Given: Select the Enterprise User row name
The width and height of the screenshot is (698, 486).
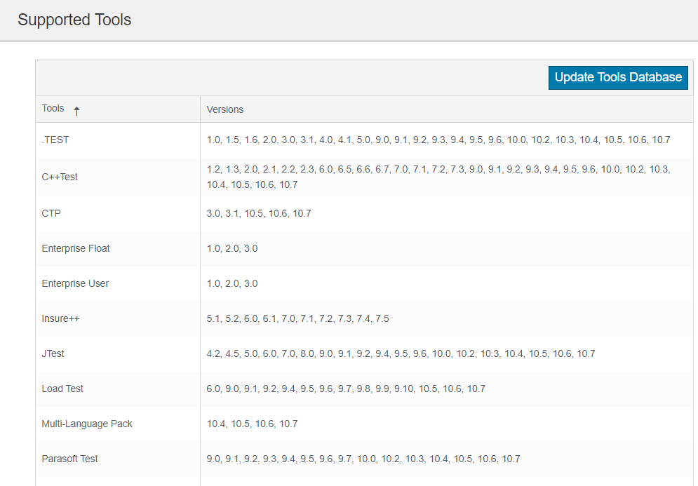Looking at the screenshot, I should [75, 283].
